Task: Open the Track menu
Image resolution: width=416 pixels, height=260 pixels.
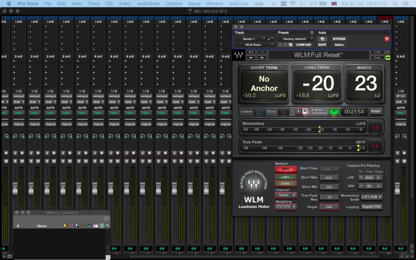Action: [x=93, y=4]
